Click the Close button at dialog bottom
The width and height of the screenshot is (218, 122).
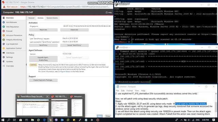pos(108,116)
